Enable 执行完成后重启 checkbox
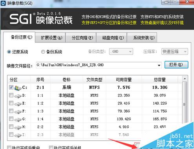 point(9,147)
